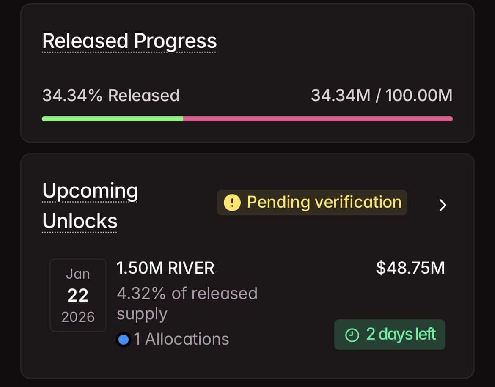
Task: Select the Jan 22 2026 date card
Action: 78,295
